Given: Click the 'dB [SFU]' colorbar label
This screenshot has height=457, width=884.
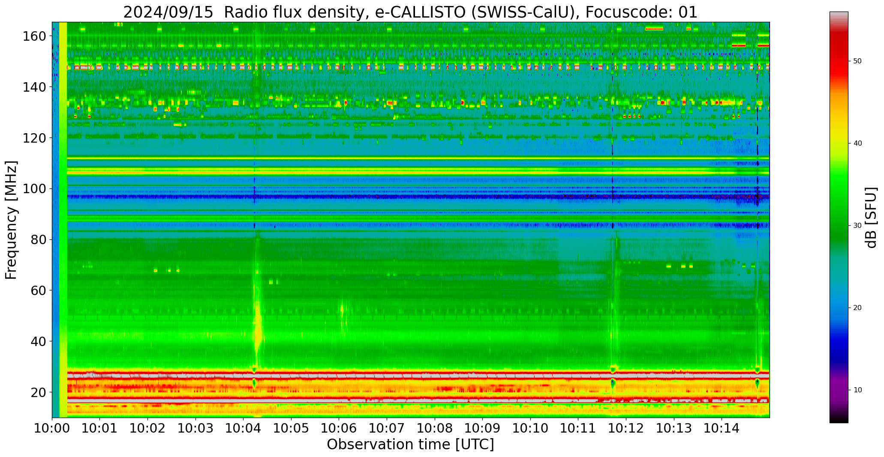Looking at the screenshot, I should pyautogui.click(x=871, y=217).
